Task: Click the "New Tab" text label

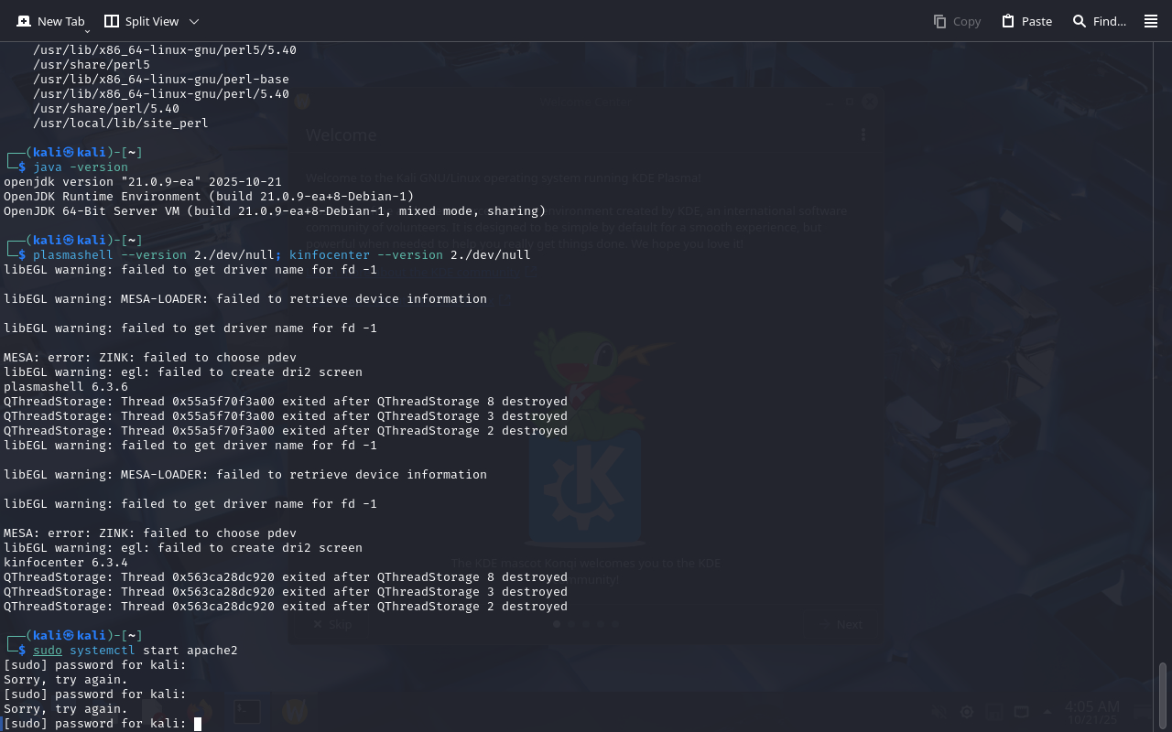Action: (60, 21)
